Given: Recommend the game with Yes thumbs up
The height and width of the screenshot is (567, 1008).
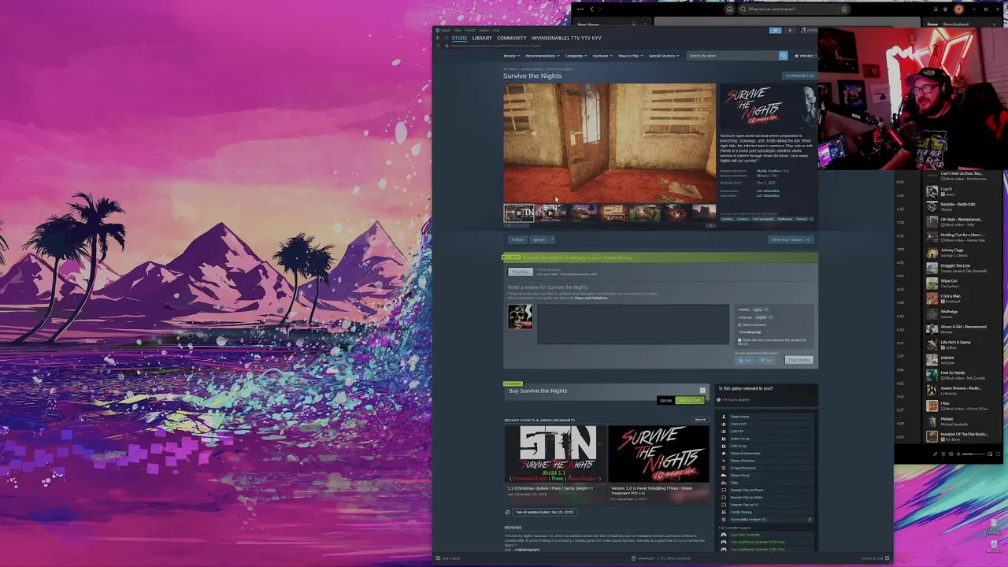Looking at the screenshot, I should 744,360.
